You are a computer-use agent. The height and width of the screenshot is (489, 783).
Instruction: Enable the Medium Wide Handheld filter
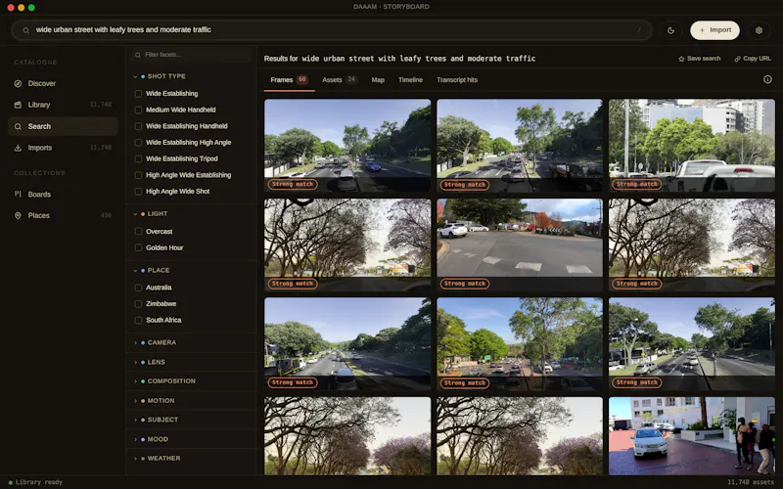(x=138, y=110)
